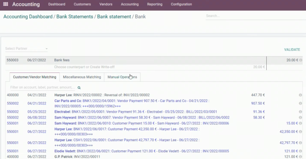
Task: Click the filter search magnifier icon
Action: 79,88
